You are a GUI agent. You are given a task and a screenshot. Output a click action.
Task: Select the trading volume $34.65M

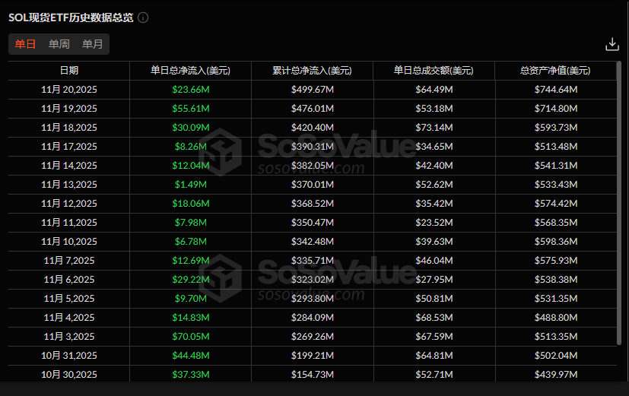coord(434,147)
